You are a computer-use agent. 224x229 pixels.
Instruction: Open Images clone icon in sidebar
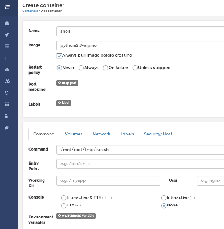[7, 58]
